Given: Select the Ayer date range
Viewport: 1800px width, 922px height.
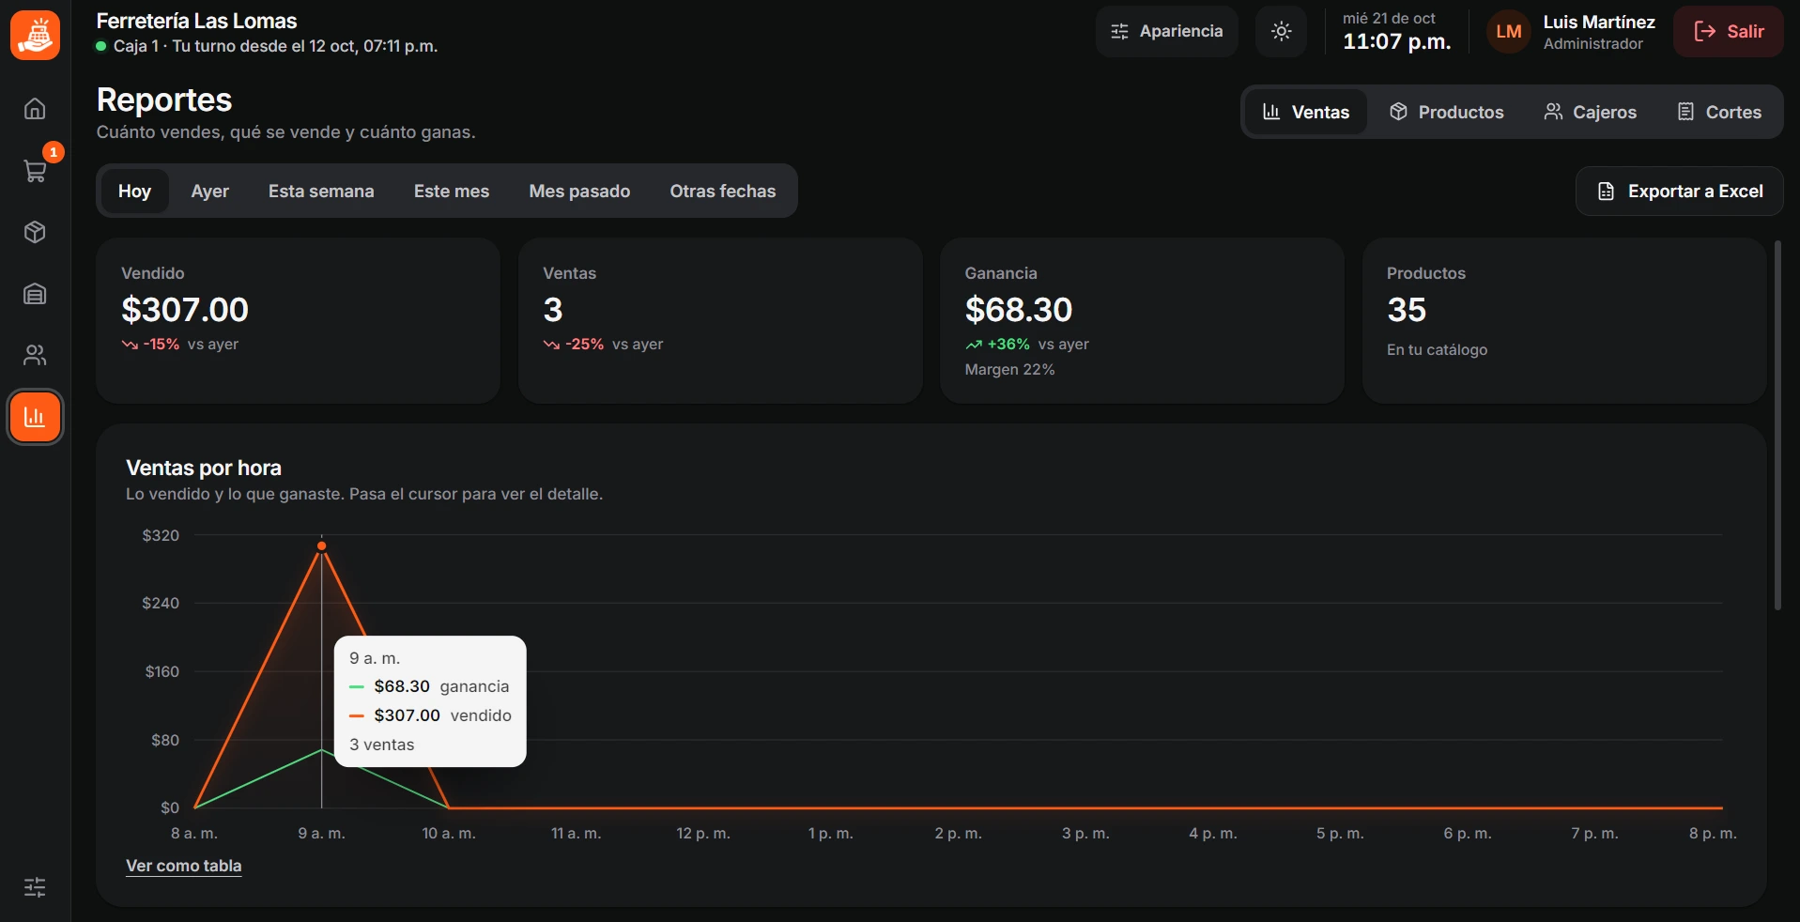Looking at the screenshot, I should point(210,191).
